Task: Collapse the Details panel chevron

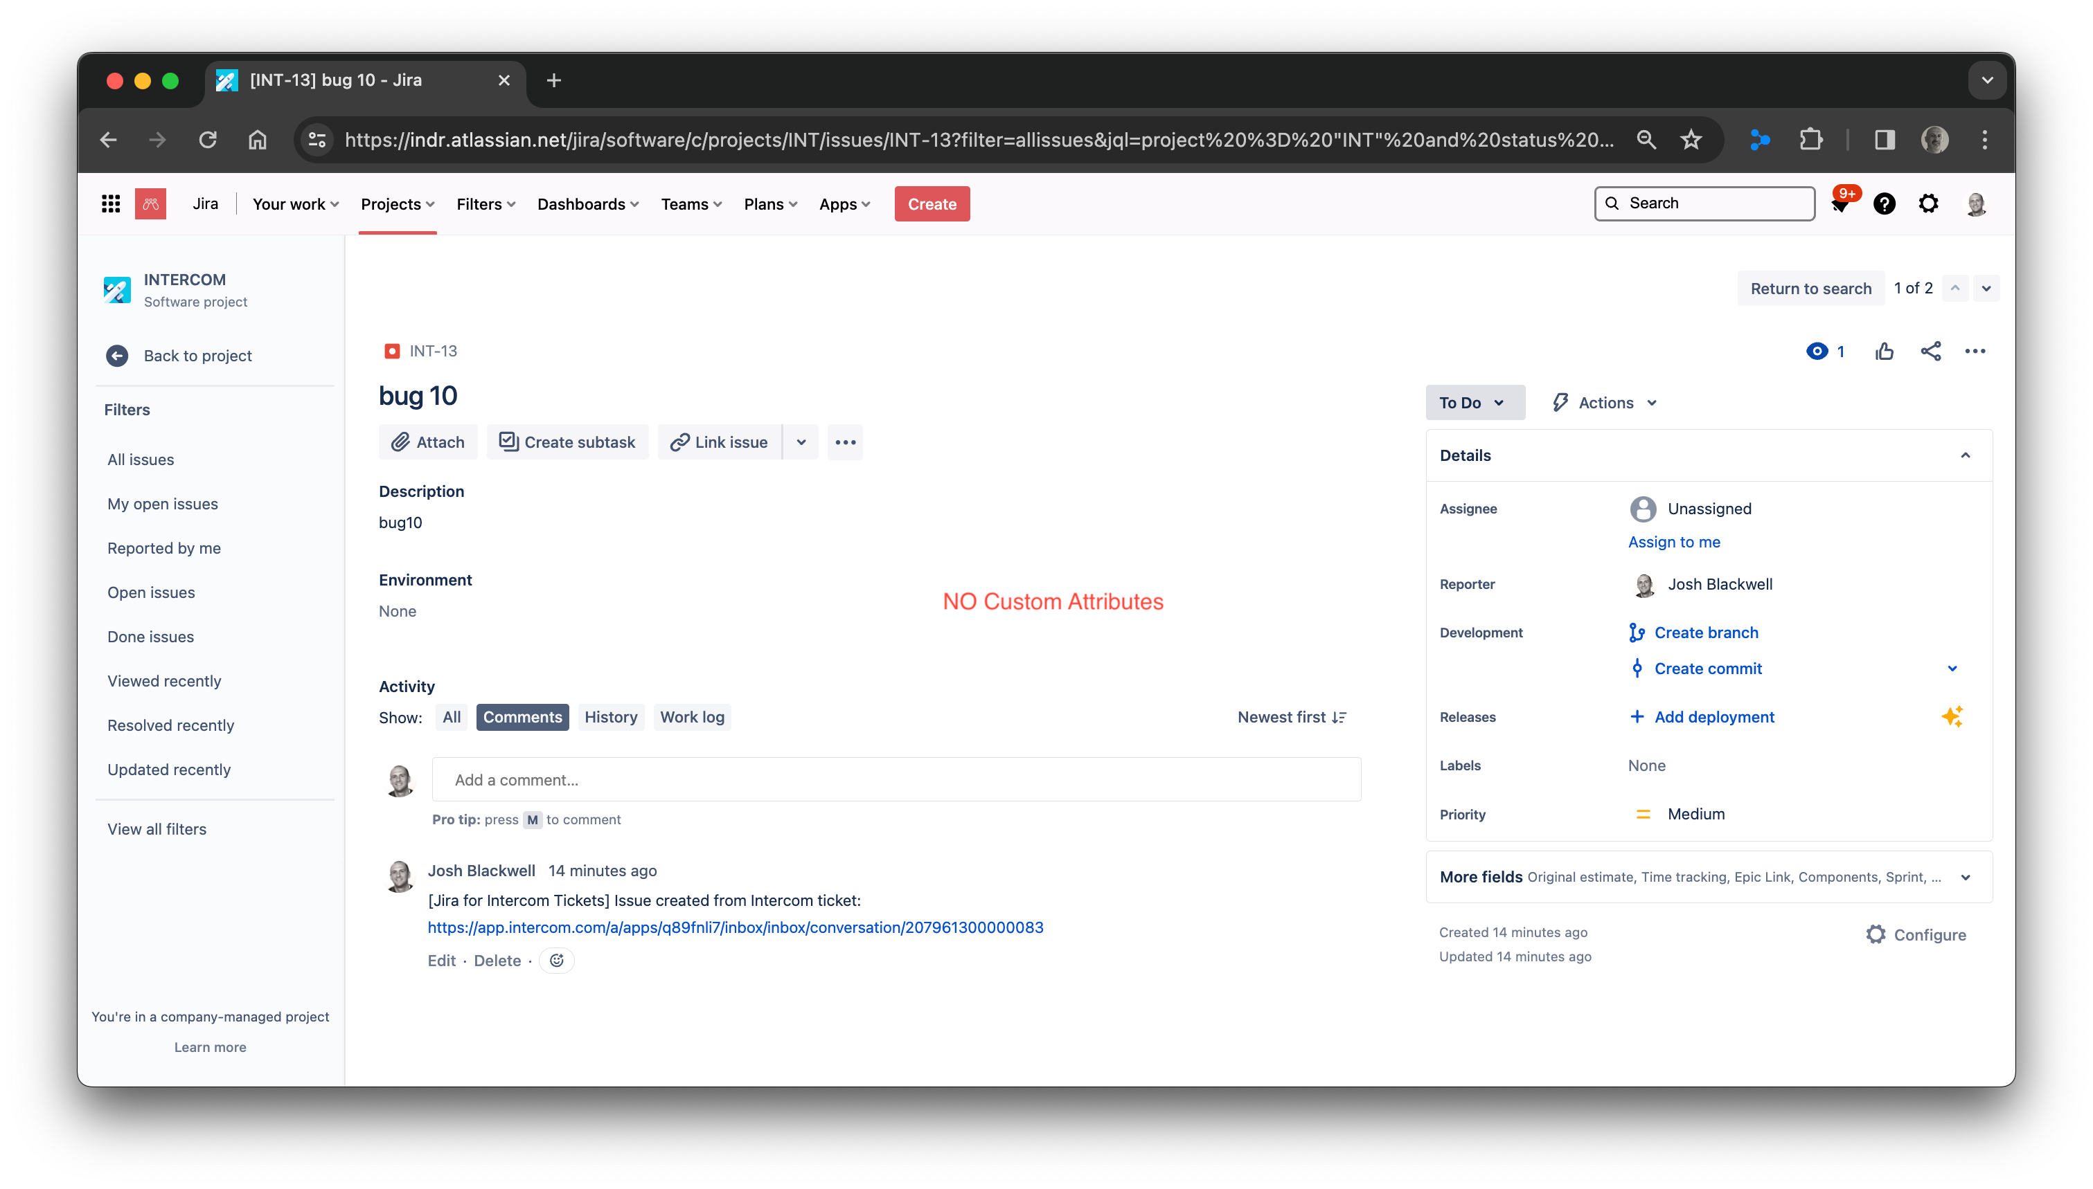Action: (x=1965, y=455)
